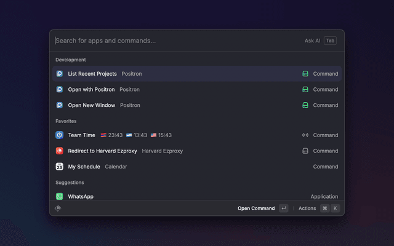Click the red Harvard Ezproxy icon

click(60, 151)
